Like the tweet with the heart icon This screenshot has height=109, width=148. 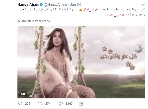[61, 104]
